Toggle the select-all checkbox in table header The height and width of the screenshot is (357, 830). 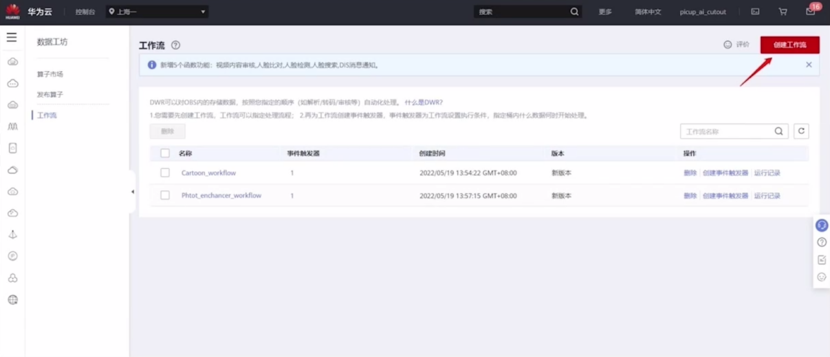click(165, 153)
